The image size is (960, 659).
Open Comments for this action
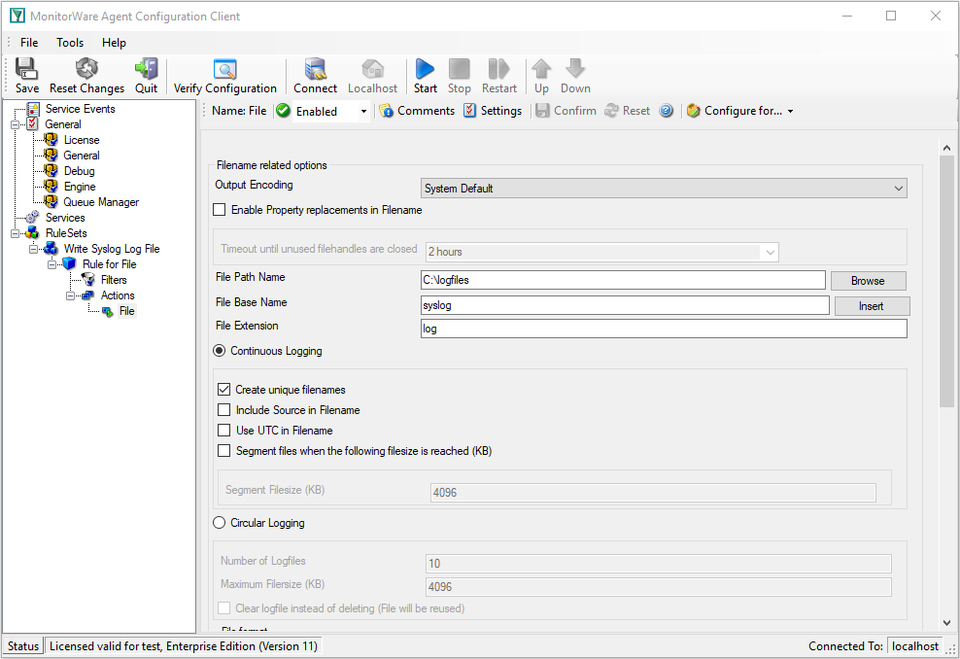[x=417, y=111]
